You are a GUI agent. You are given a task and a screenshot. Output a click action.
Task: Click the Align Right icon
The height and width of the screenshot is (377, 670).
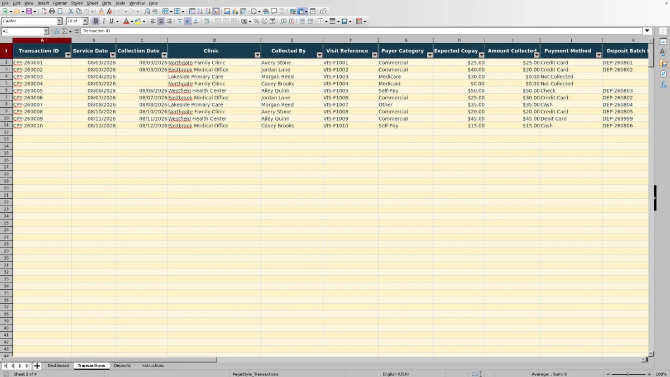(169, 21)
